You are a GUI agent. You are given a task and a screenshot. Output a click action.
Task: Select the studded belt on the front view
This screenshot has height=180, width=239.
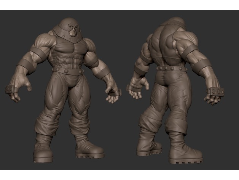tap(67, 70)
